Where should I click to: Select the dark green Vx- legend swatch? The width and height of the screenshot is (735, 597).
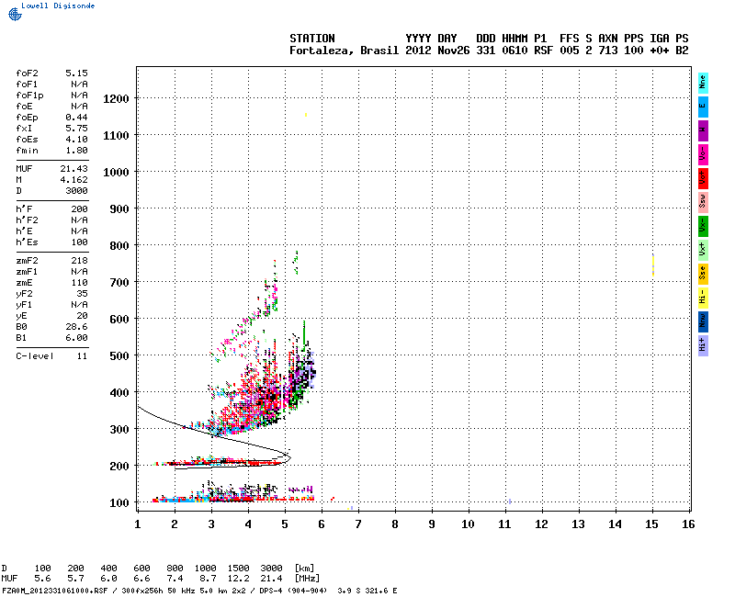coord(703,226)
